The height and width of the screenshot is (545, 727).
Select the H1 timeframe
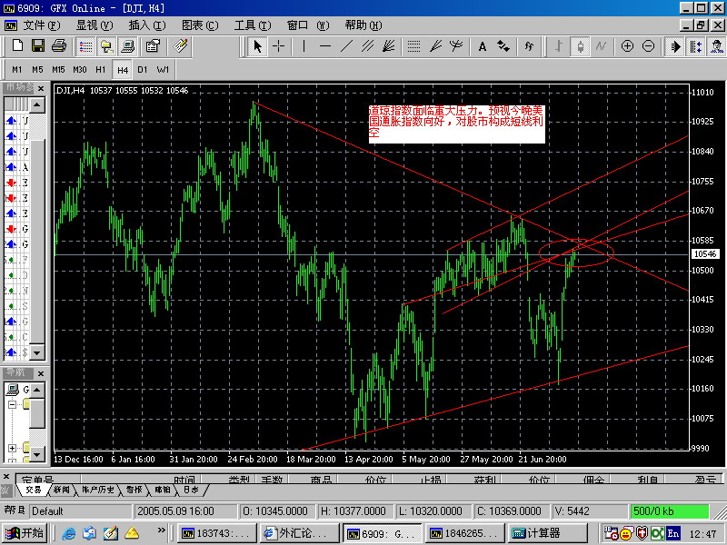pos(101,70)
